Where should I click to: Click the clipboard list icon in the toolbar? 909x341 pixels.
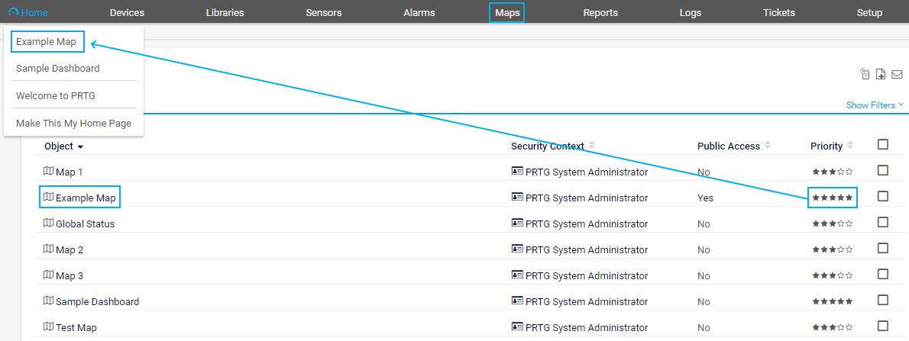tap(865, 74)
